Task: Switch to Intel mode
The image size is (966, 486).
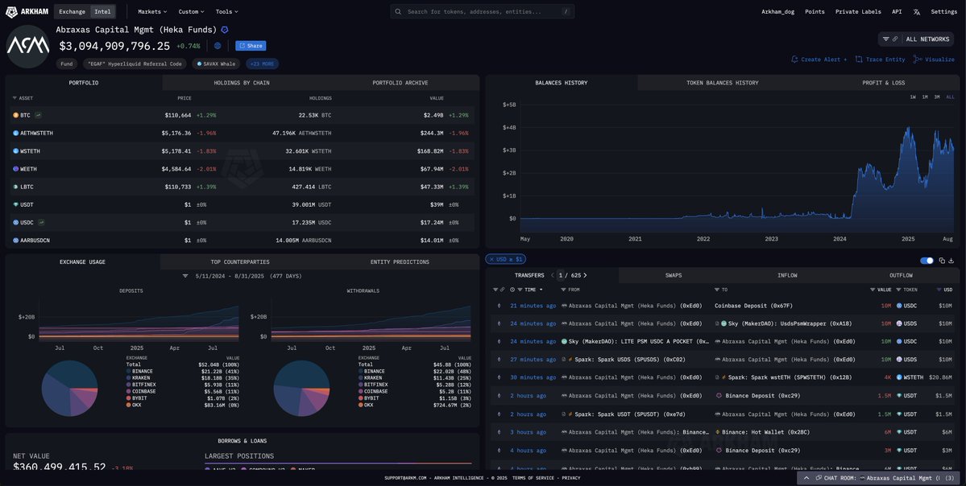Action: 102,12
